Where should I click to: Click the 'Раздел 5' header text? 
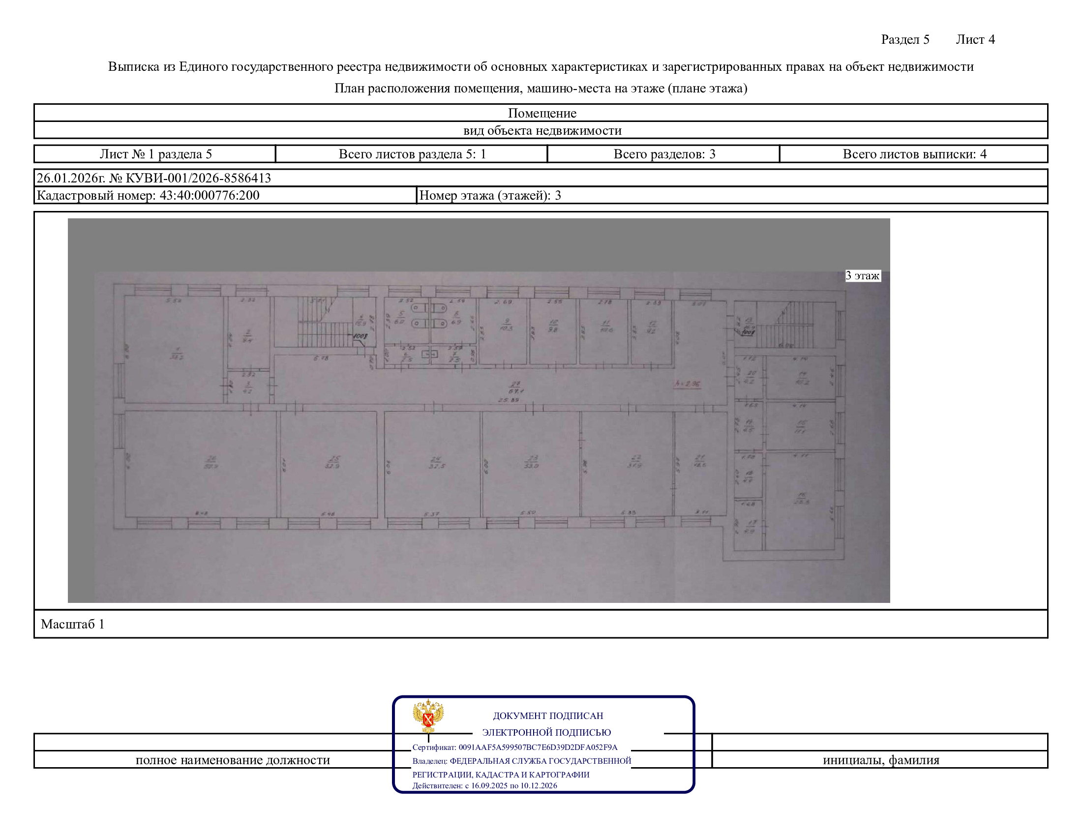tap(904, 40)
